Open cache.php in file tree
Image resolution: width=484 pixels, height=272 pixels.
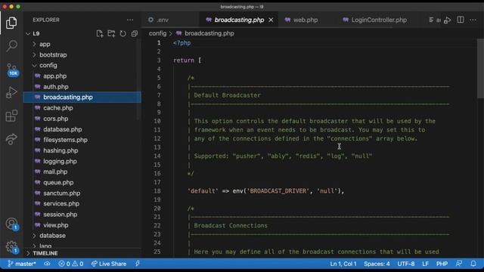[57, 108]
